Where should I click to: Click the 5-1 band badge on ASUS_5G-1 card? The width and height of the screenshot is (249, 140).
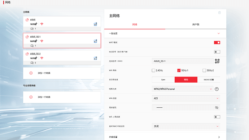95,41
